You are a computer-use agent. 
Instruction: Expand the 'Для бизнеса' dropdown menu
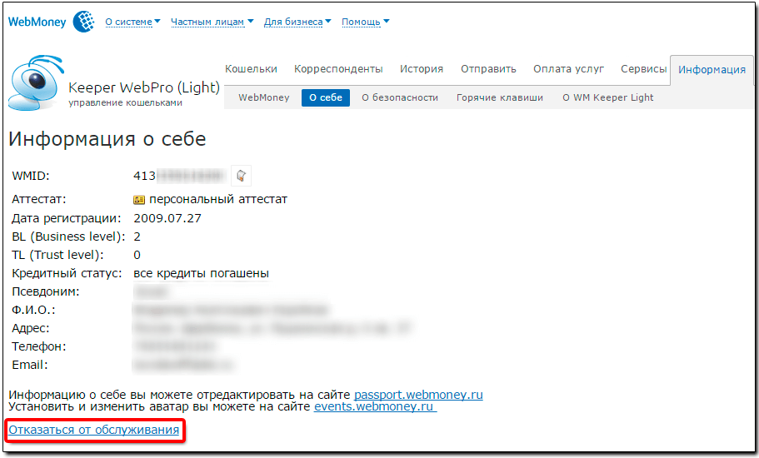(297, 22)
